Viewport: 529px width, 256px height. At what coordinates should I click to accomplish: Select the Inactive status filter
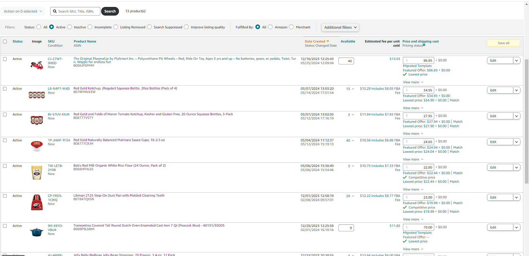(70, 27)
